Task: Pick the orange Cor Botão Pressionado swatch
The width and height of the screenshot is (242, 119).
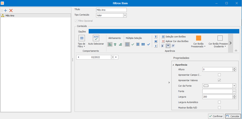Action: point(198,38)
